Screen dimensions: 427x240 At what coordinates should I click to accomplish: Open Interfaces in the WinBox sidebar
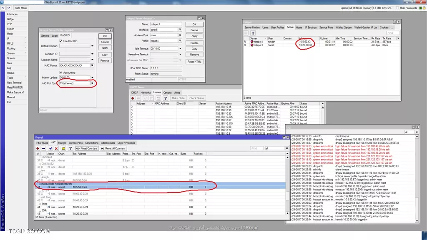12,14
